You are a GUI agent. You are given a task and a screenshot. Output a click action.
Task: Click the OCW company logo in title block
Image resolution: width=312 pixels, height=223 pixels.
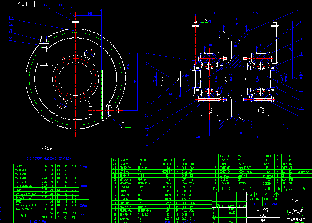[x=295, y=211]
